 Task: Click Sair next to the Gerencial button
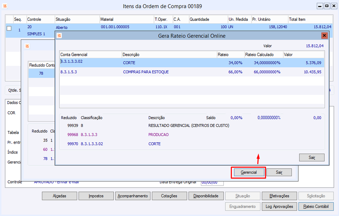coord(279,172)
